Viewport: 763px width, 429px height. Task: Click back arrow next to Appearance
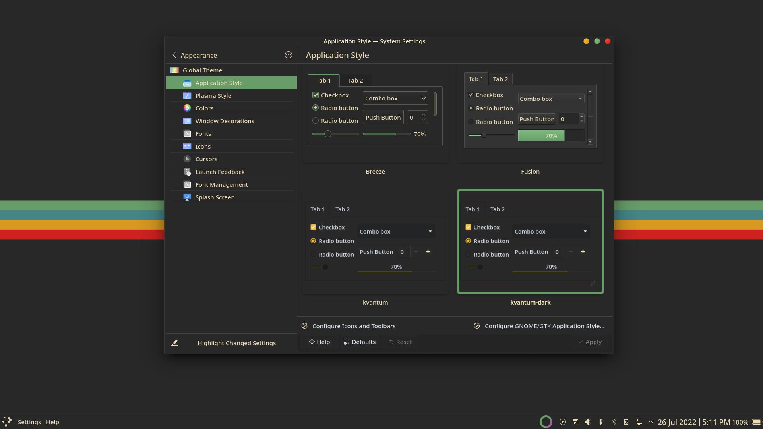click(174, 55)
